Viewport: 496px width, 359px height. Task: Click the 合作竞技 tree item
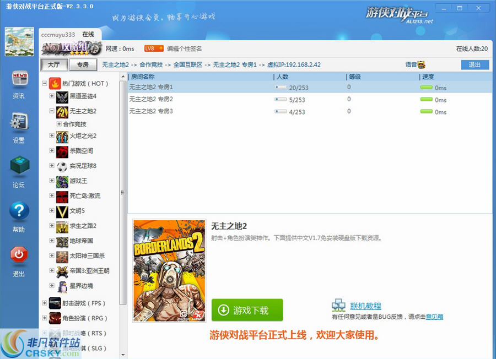click(x=74, y=124)
